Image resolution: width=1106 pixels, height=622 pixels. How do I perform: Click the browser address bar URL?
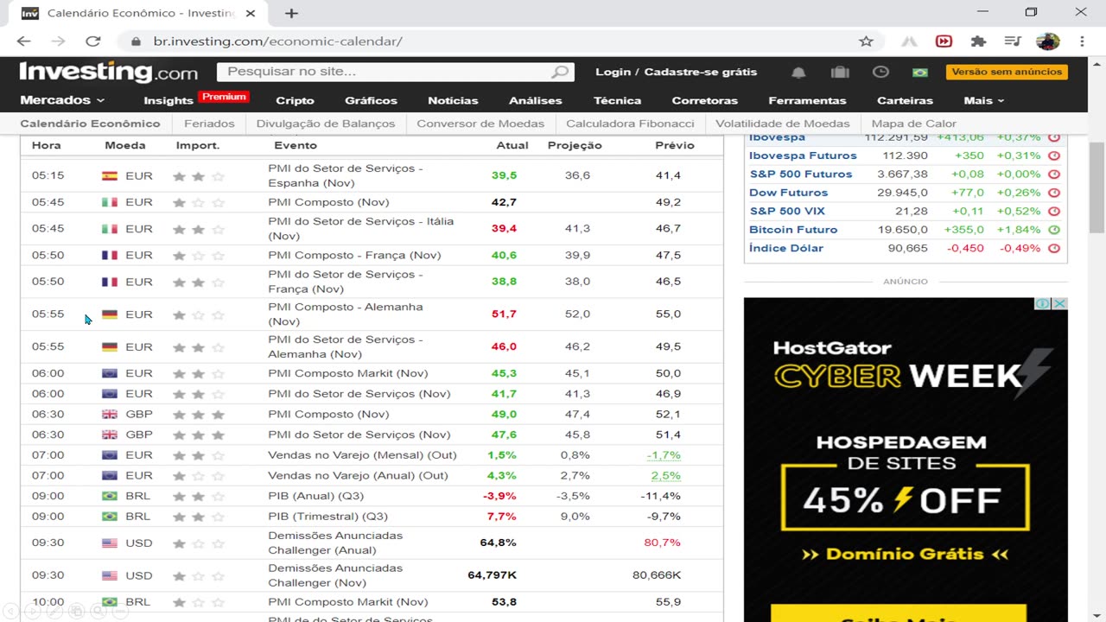tap(277, 41)
